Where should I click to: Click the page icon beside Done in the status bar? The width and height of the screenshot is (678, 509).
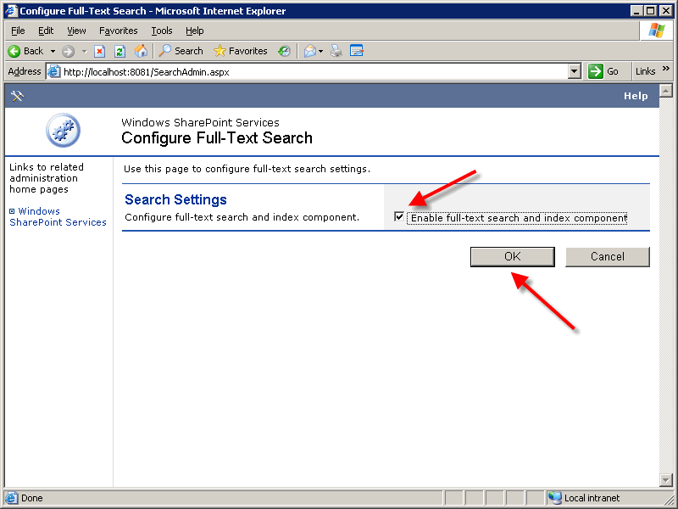pyautogui.click(x=12, y=498)
